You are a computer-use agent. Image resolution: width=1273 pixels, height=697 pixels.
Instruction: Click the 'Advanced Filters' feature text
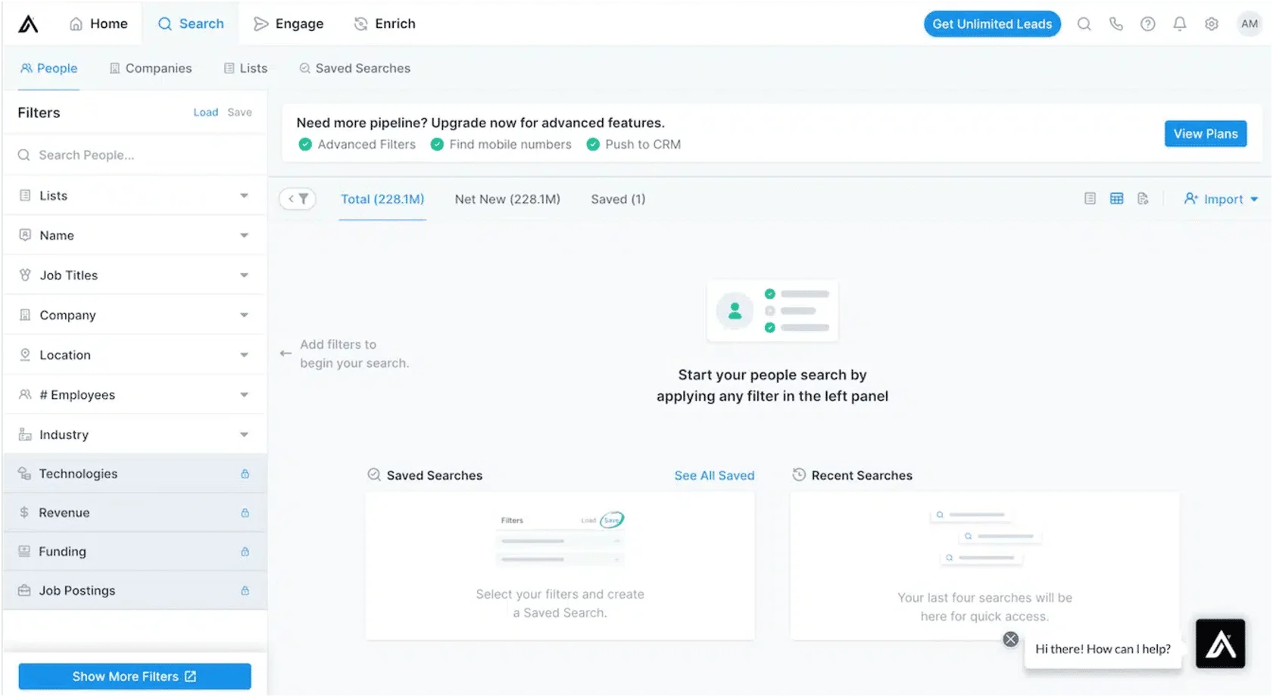[x=367, y=145]
